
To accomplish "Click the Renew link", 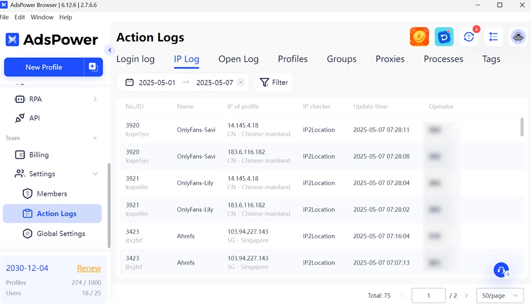I will [89, 268].
